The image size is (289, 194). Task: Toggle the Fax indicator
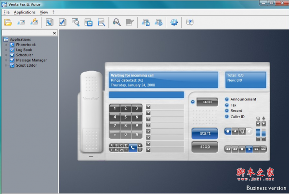(227, 105)
